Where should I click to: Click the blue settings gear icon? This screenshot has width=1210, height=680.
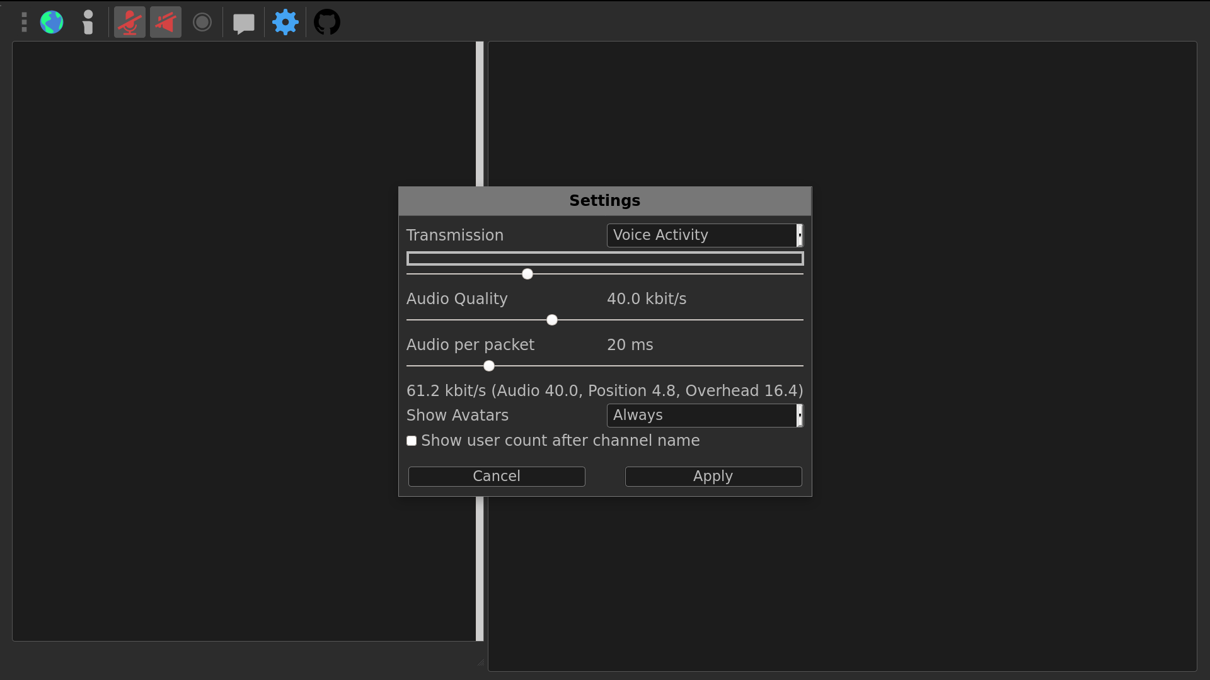(285, 23)
